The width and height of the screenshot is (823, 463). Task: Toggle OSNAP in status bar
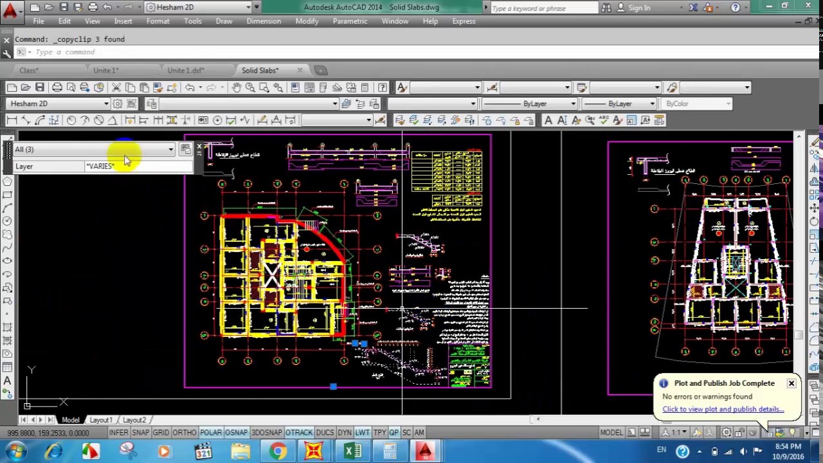click(x=237, y=433)
